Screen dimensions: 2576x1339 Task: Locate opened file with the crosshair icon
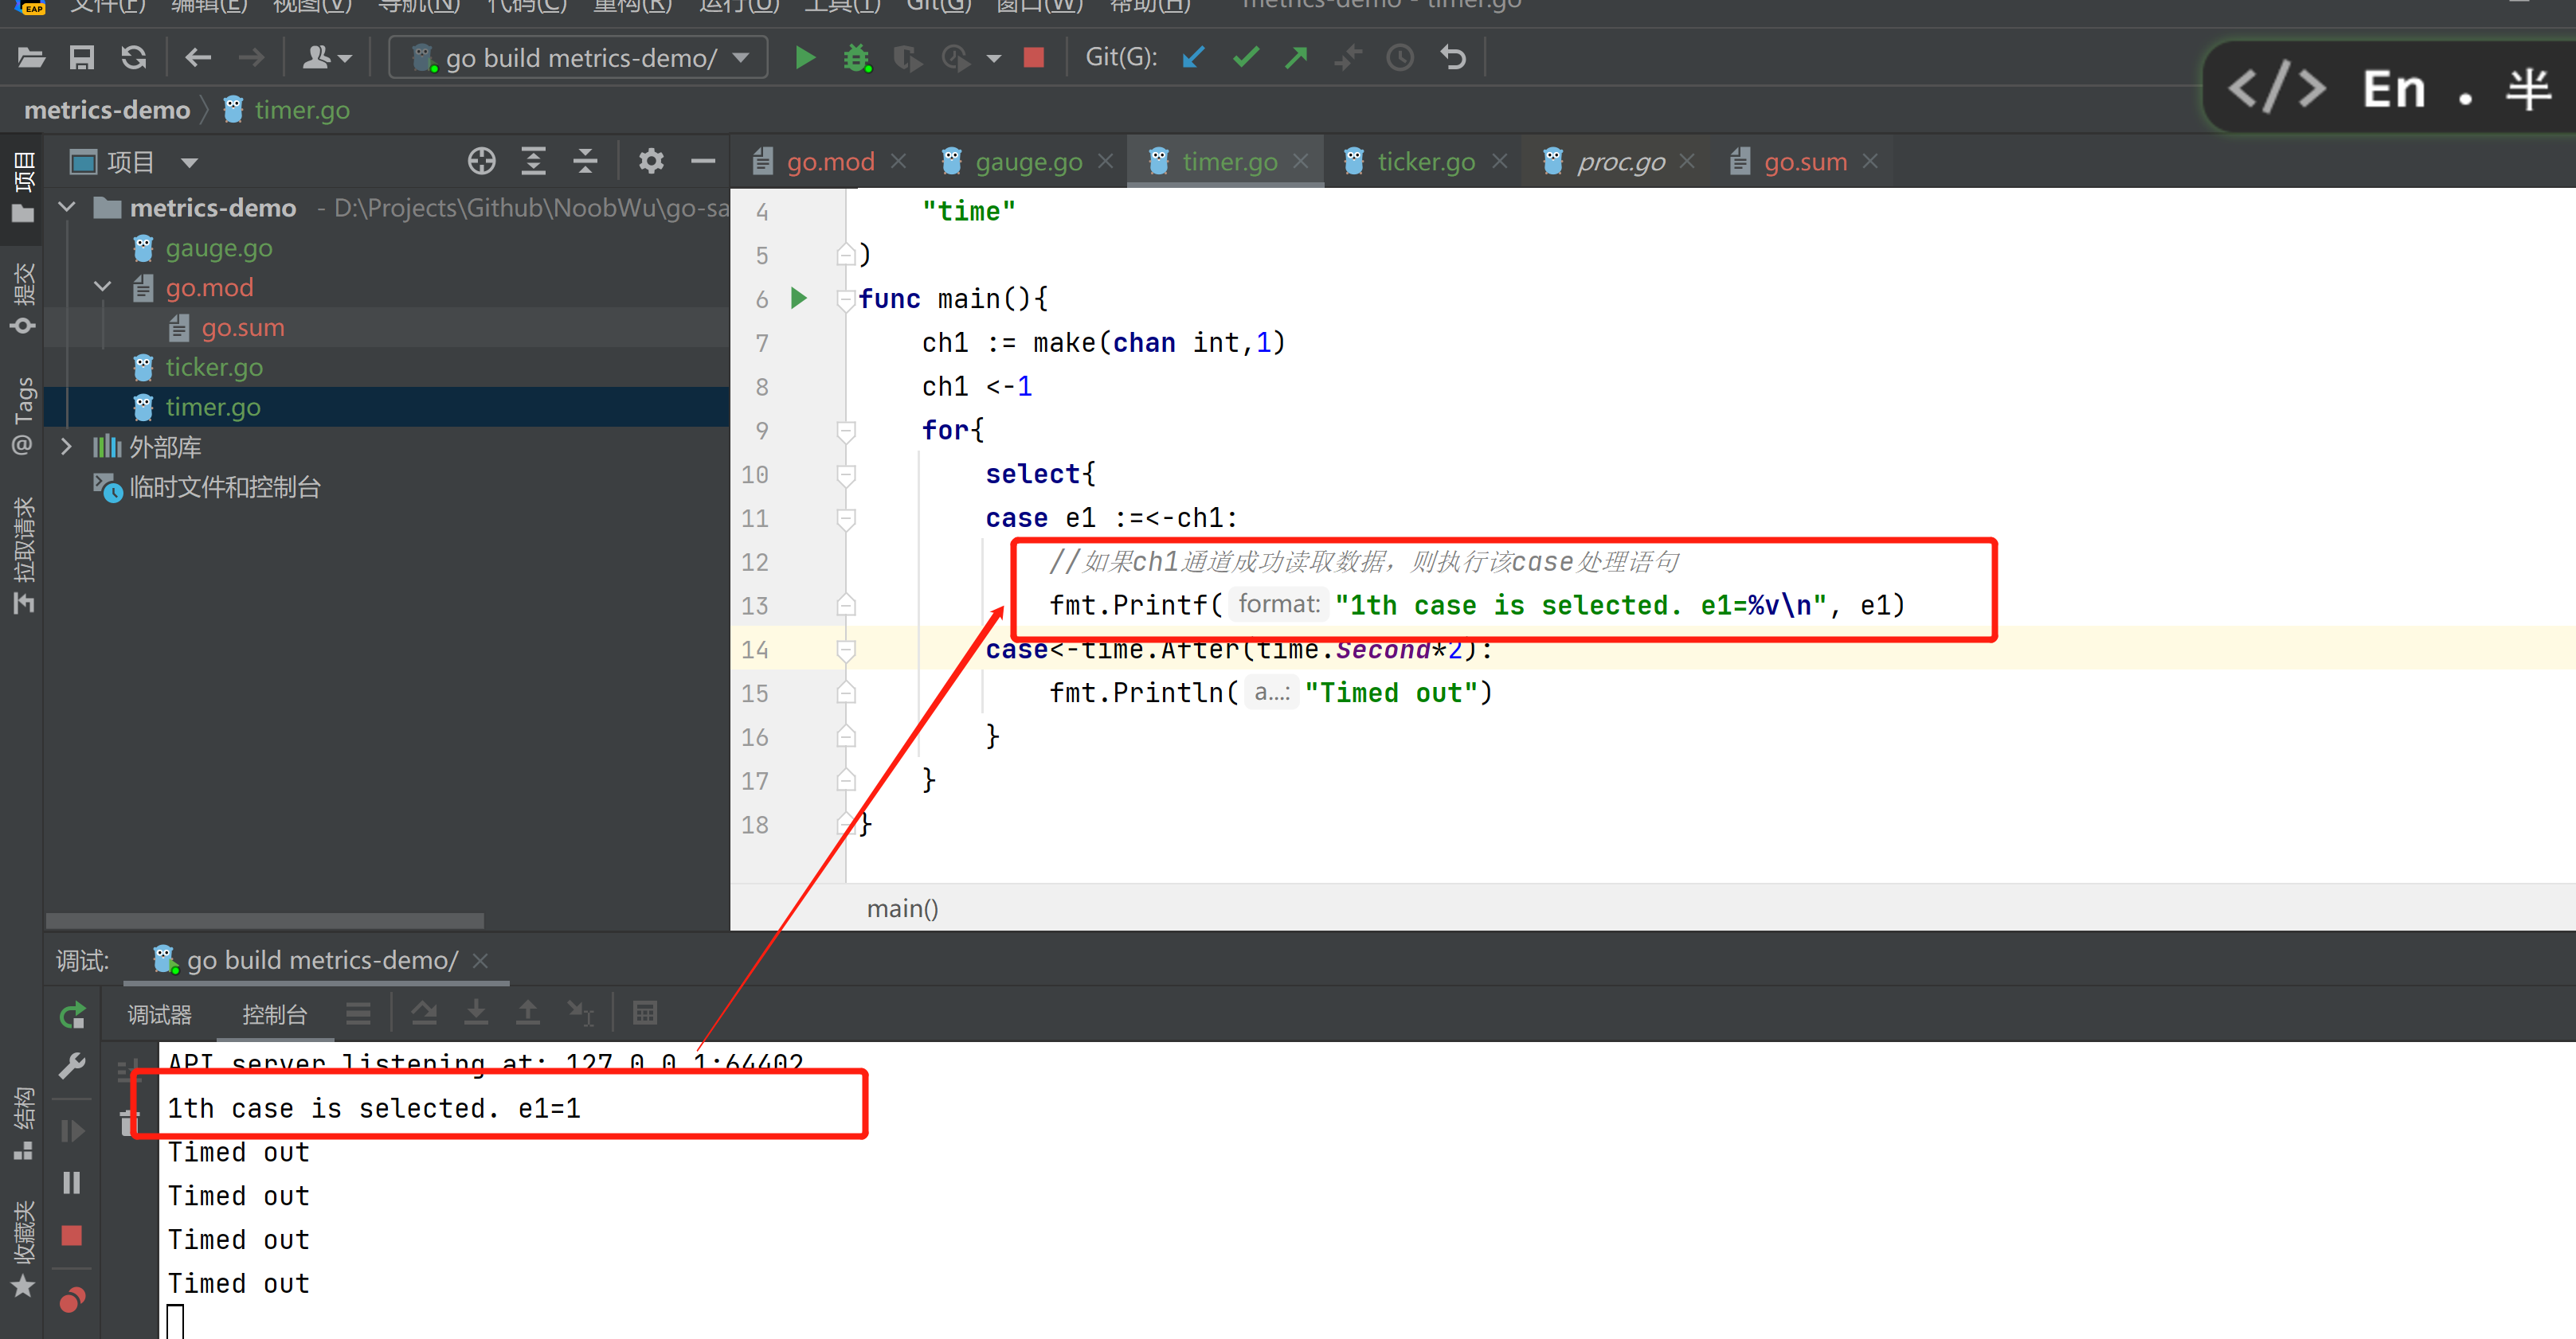pyautogui.click(x=481, y=161)
